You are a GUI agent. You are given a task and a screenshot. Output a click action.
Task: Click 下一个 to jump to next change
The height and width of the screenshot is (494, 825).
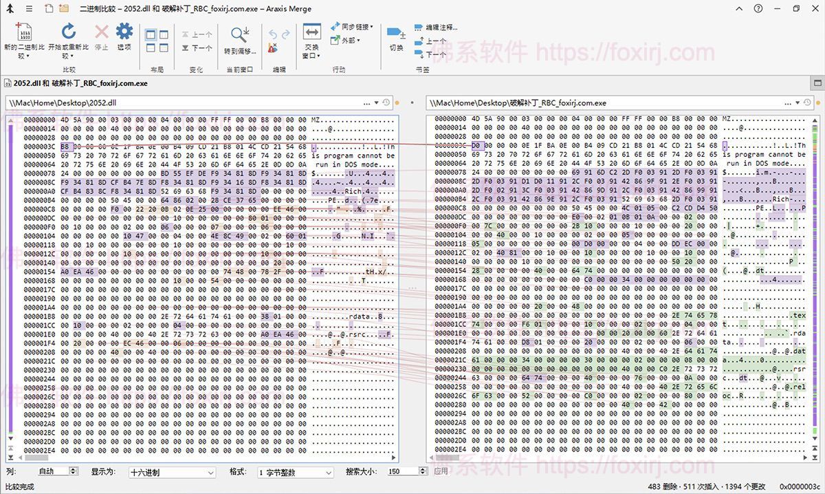tap(197, 48)
